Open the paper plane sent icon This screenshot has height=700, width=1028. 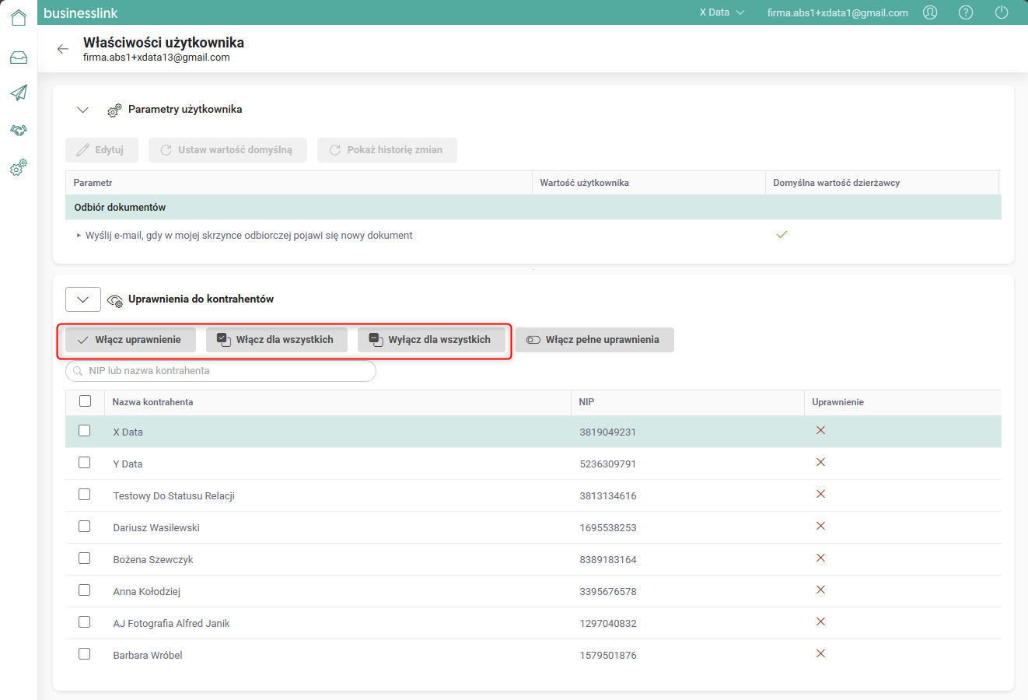point(19,93)
